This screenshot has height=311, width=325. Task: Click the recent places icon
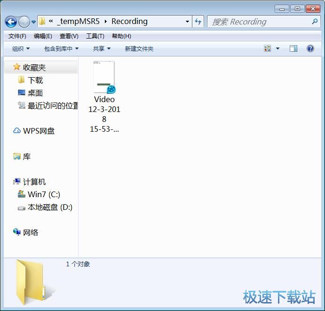click(21, 105)
